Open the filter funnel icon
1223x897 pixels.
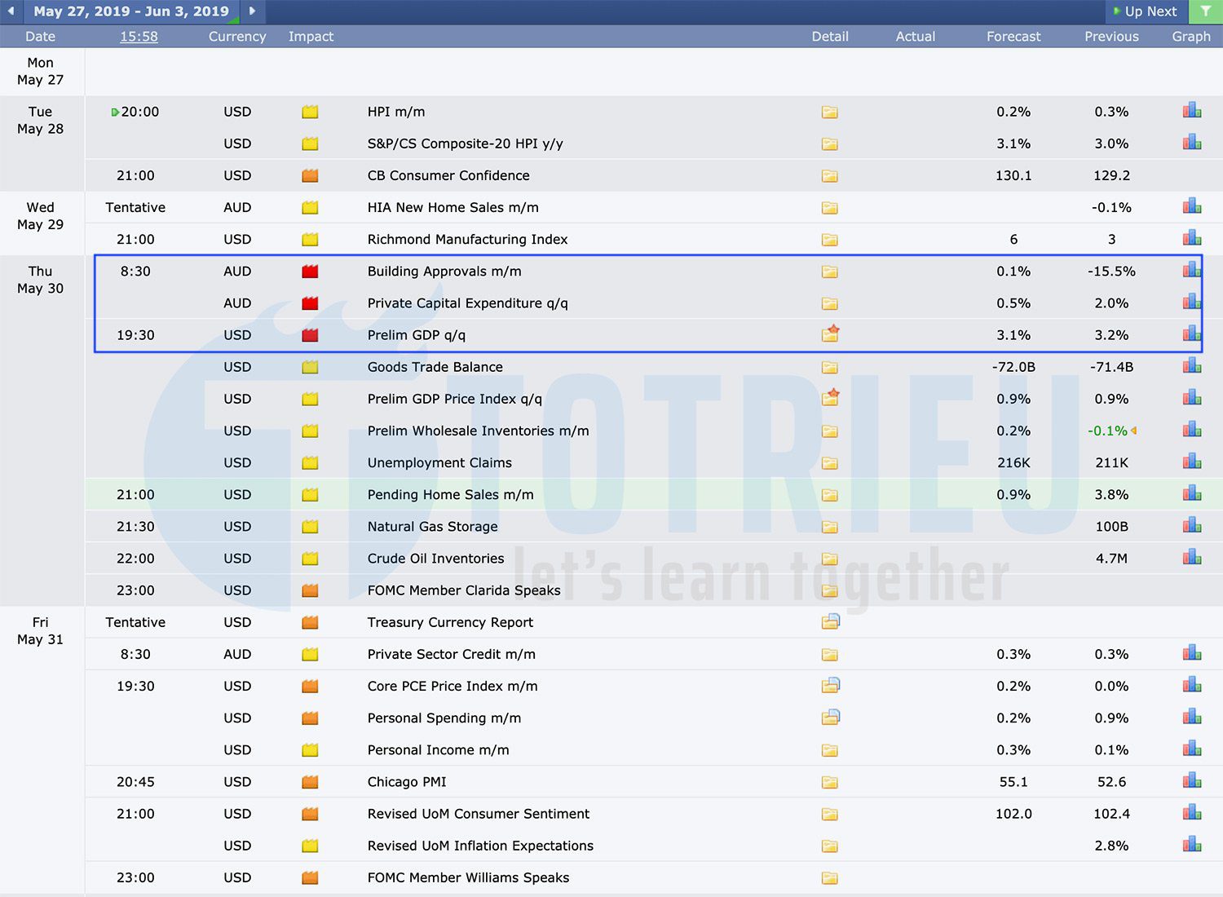tap(1205, 11)
